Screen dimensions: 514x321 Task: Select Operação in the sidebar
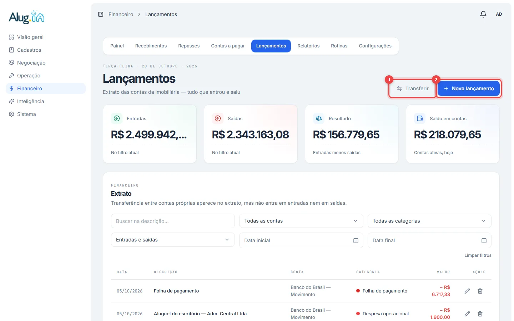[x=46, y=76]
